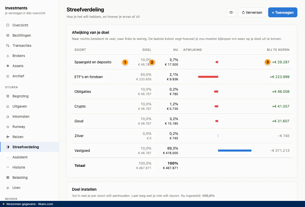
Task: Click the +€ 41.057 buy amount
Action: (x=281, y=106)
